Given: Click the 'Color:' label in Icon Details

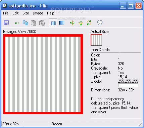Looking at the screenshot, I should pyautogui.click(x=95, y=55).
